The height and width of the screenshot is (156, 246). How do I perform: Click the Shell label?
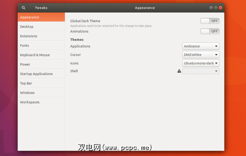(74, 71)
